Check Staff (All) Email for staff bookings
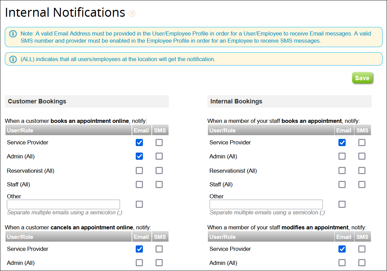Screen dimensions: 387x271 point(342,184)
